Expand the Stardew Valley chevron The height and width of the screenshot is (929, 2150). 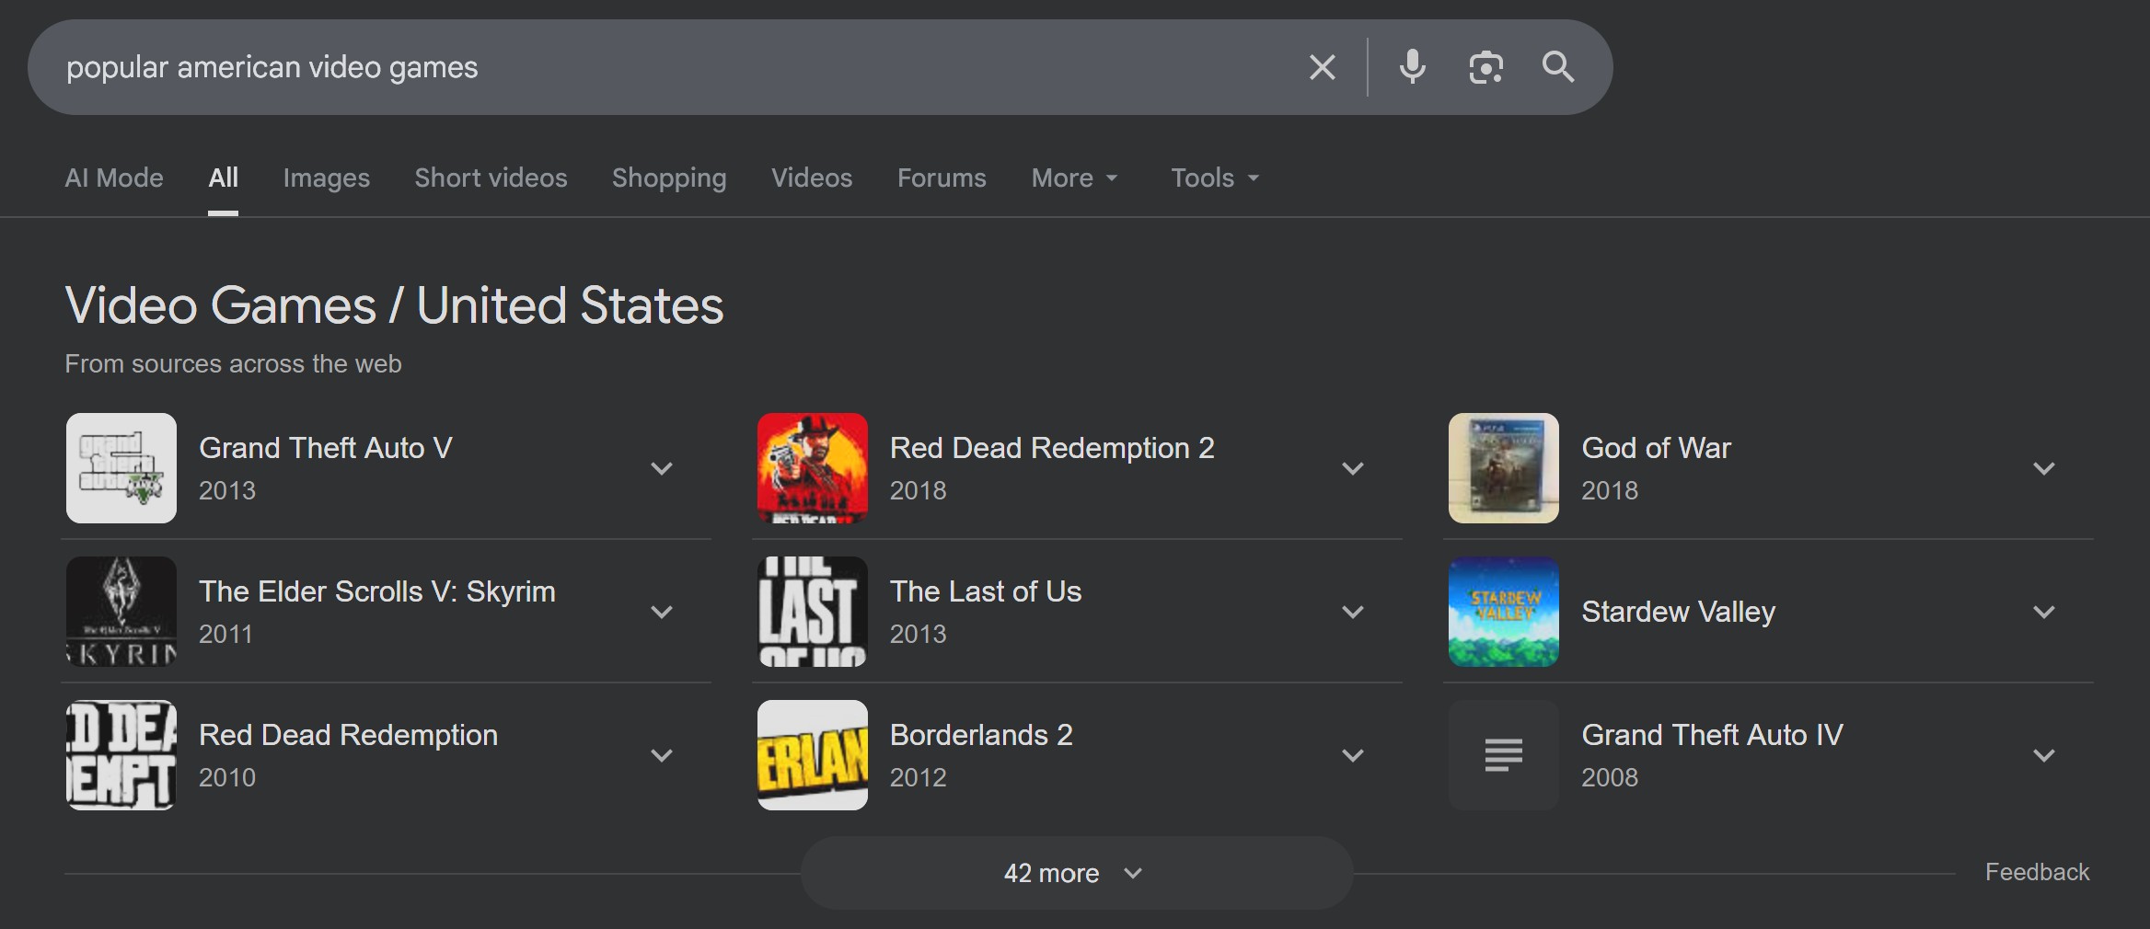click(2044, 612)
